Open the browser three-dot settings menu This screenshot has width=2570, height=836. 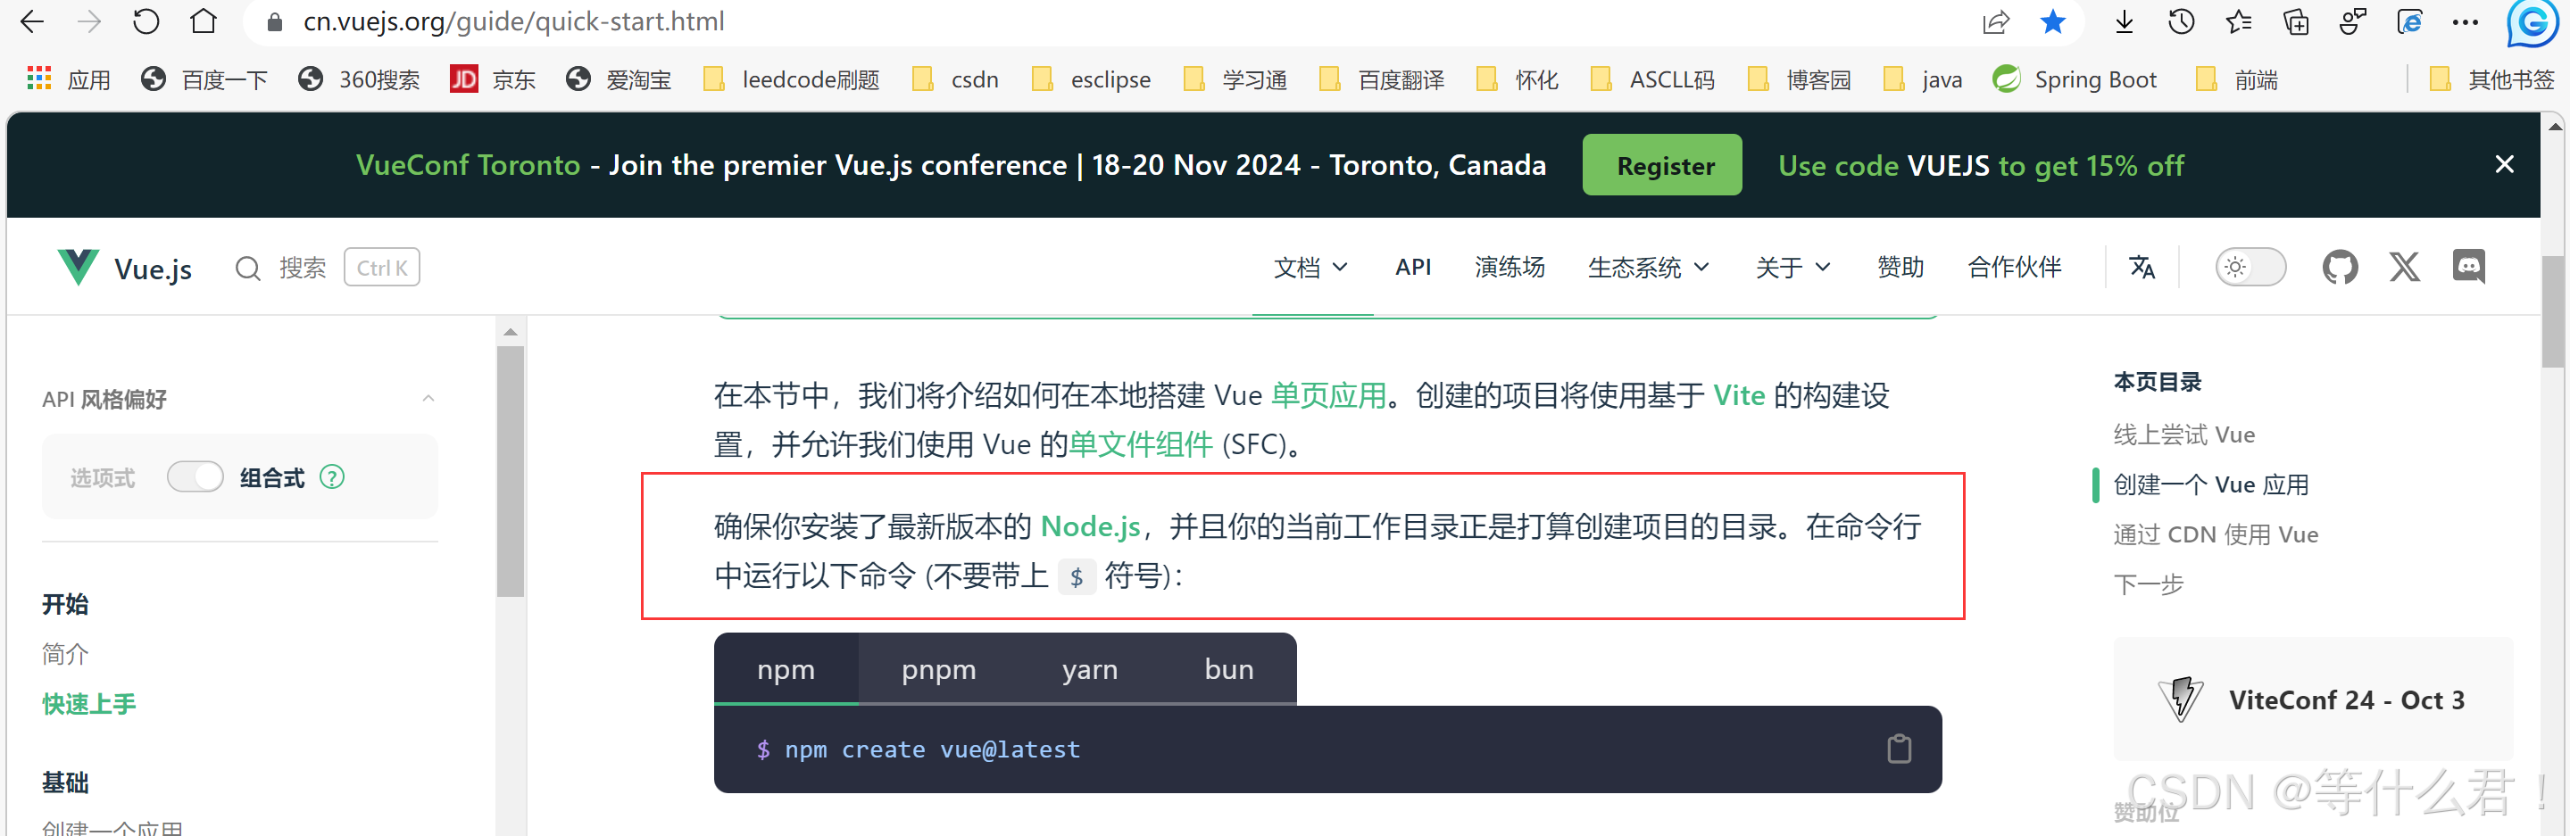[2466, 22]
